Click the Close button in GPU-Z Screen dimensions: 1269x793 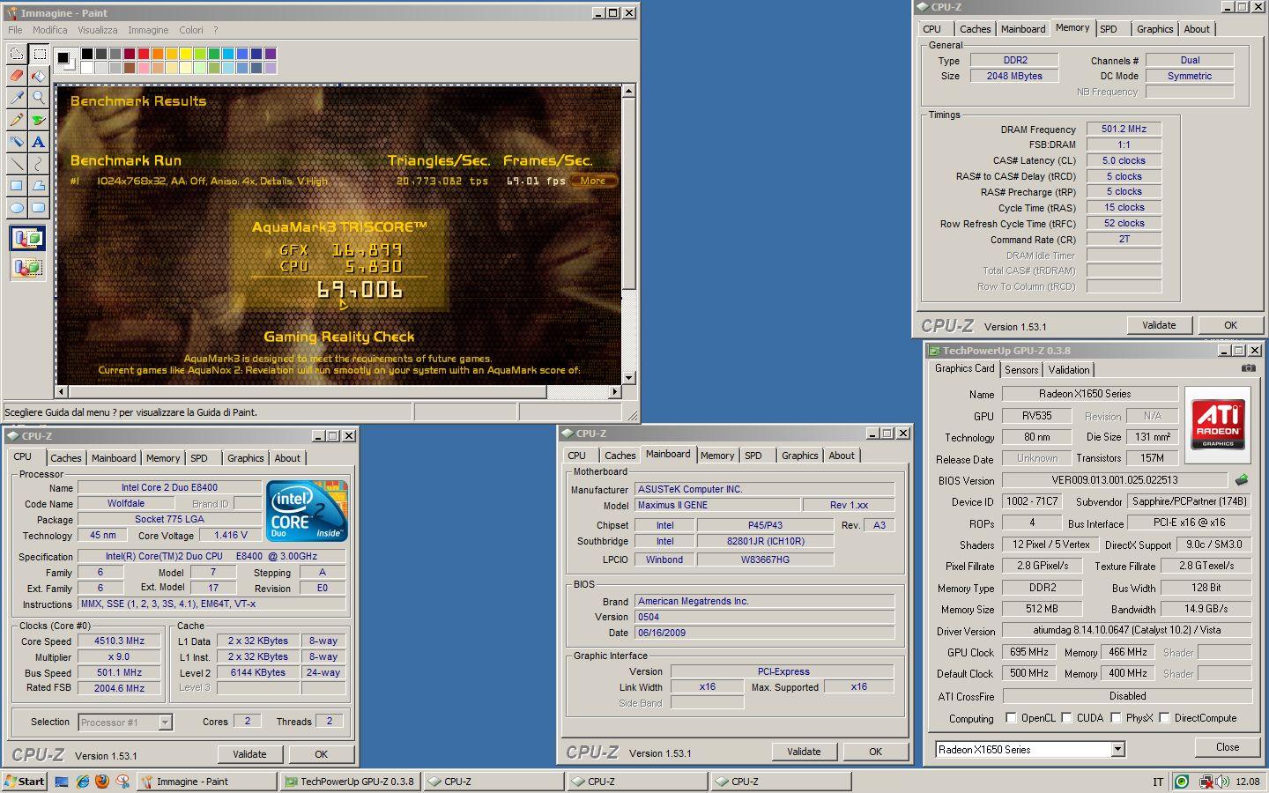point(1228,747)
